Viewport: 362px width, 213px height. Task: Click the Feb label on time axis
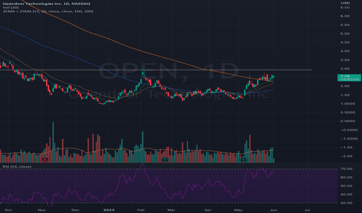141,210
